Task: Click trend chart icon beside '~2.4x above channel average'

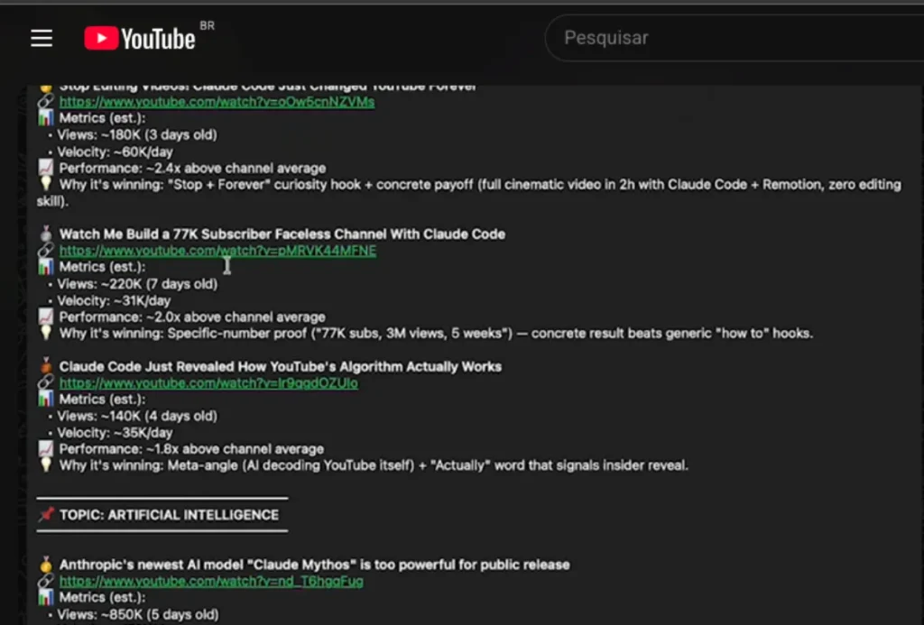Action: 46,167
